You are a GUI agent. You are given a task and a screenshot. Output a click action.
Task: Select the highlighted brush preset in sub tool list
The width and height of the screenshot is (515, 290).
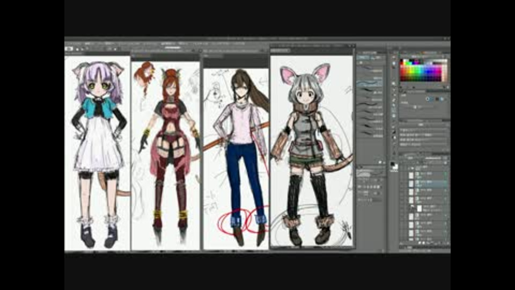coord(370,83)
